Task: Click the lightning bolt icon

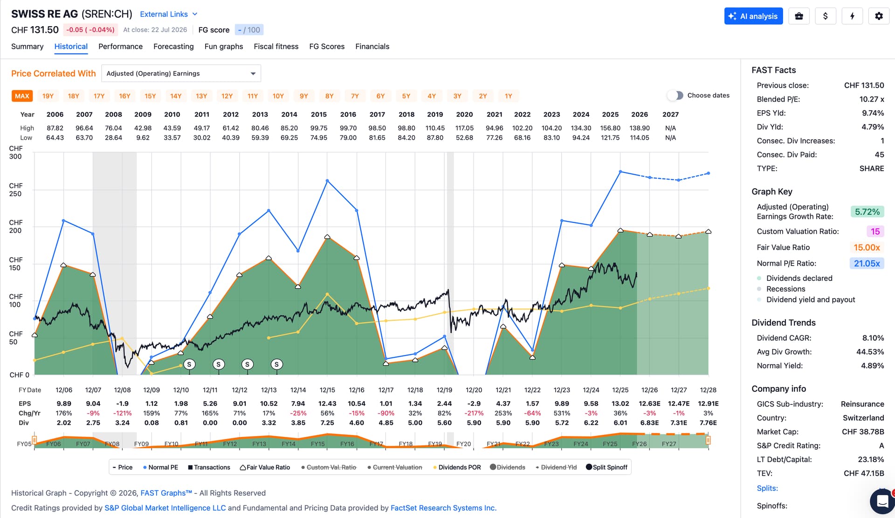Action: [852, 16]
